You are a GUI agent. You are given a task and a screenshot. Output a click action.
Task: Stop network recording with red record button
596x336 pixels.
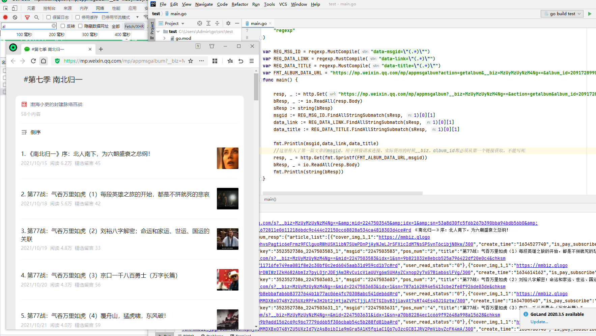(x=5, y=17)
